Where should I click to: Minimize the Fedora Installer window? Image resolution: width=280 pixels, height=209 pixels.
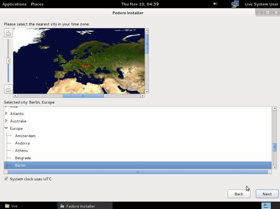coord(259,13)
